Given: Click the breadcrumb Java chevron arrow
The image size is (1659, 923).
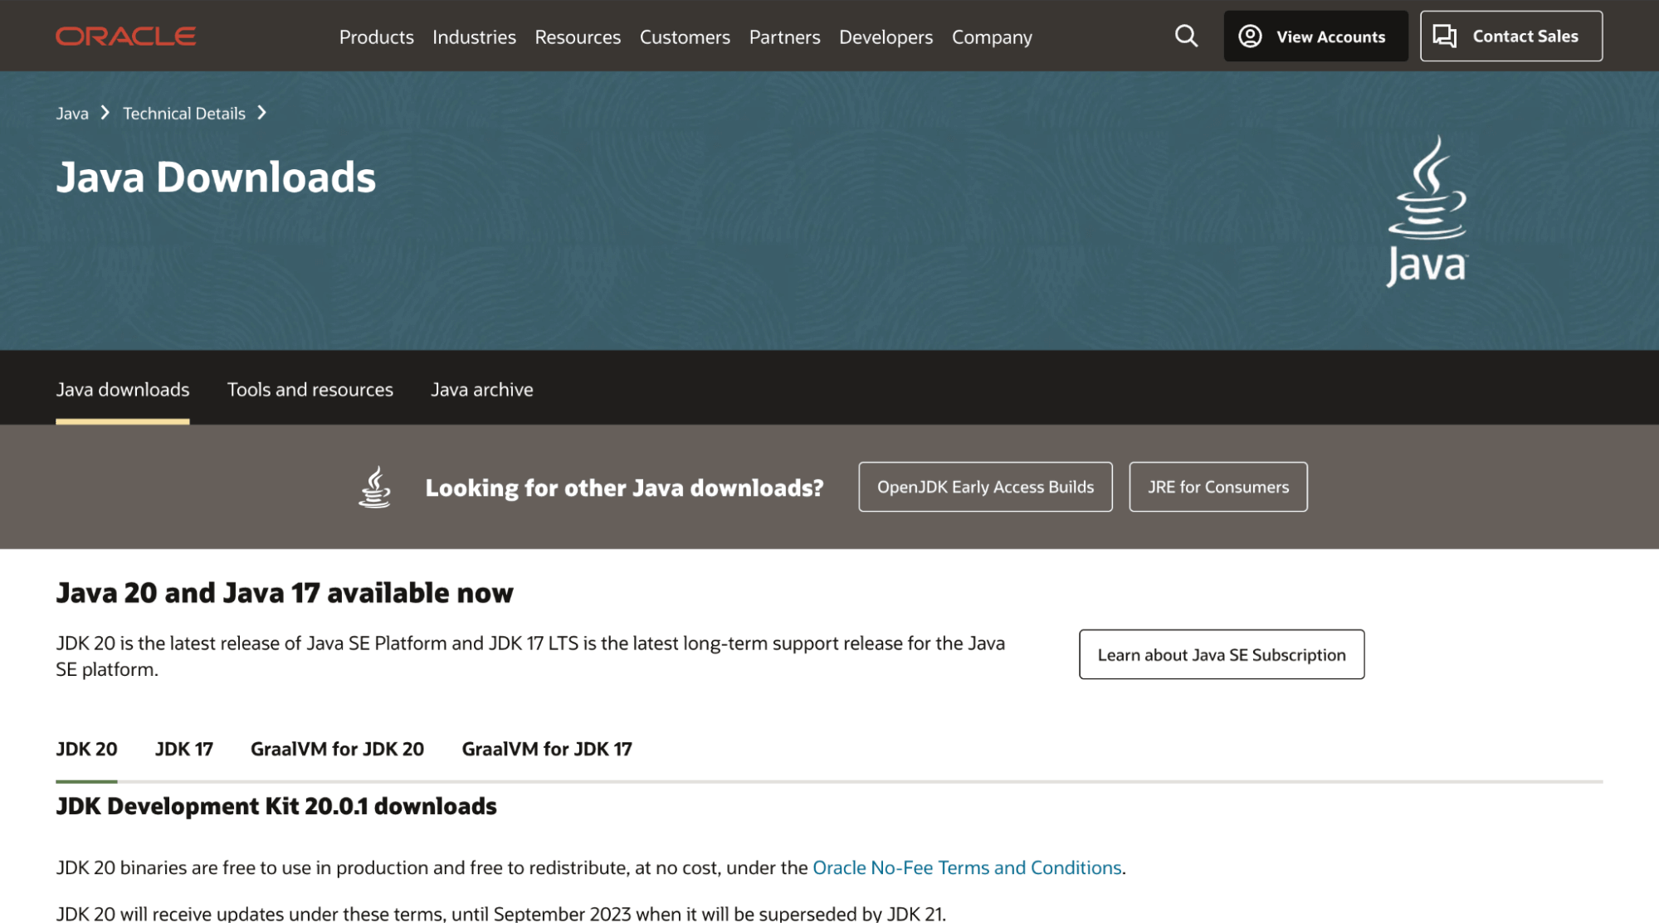Looking at the screenshot, I should (105, 113).
